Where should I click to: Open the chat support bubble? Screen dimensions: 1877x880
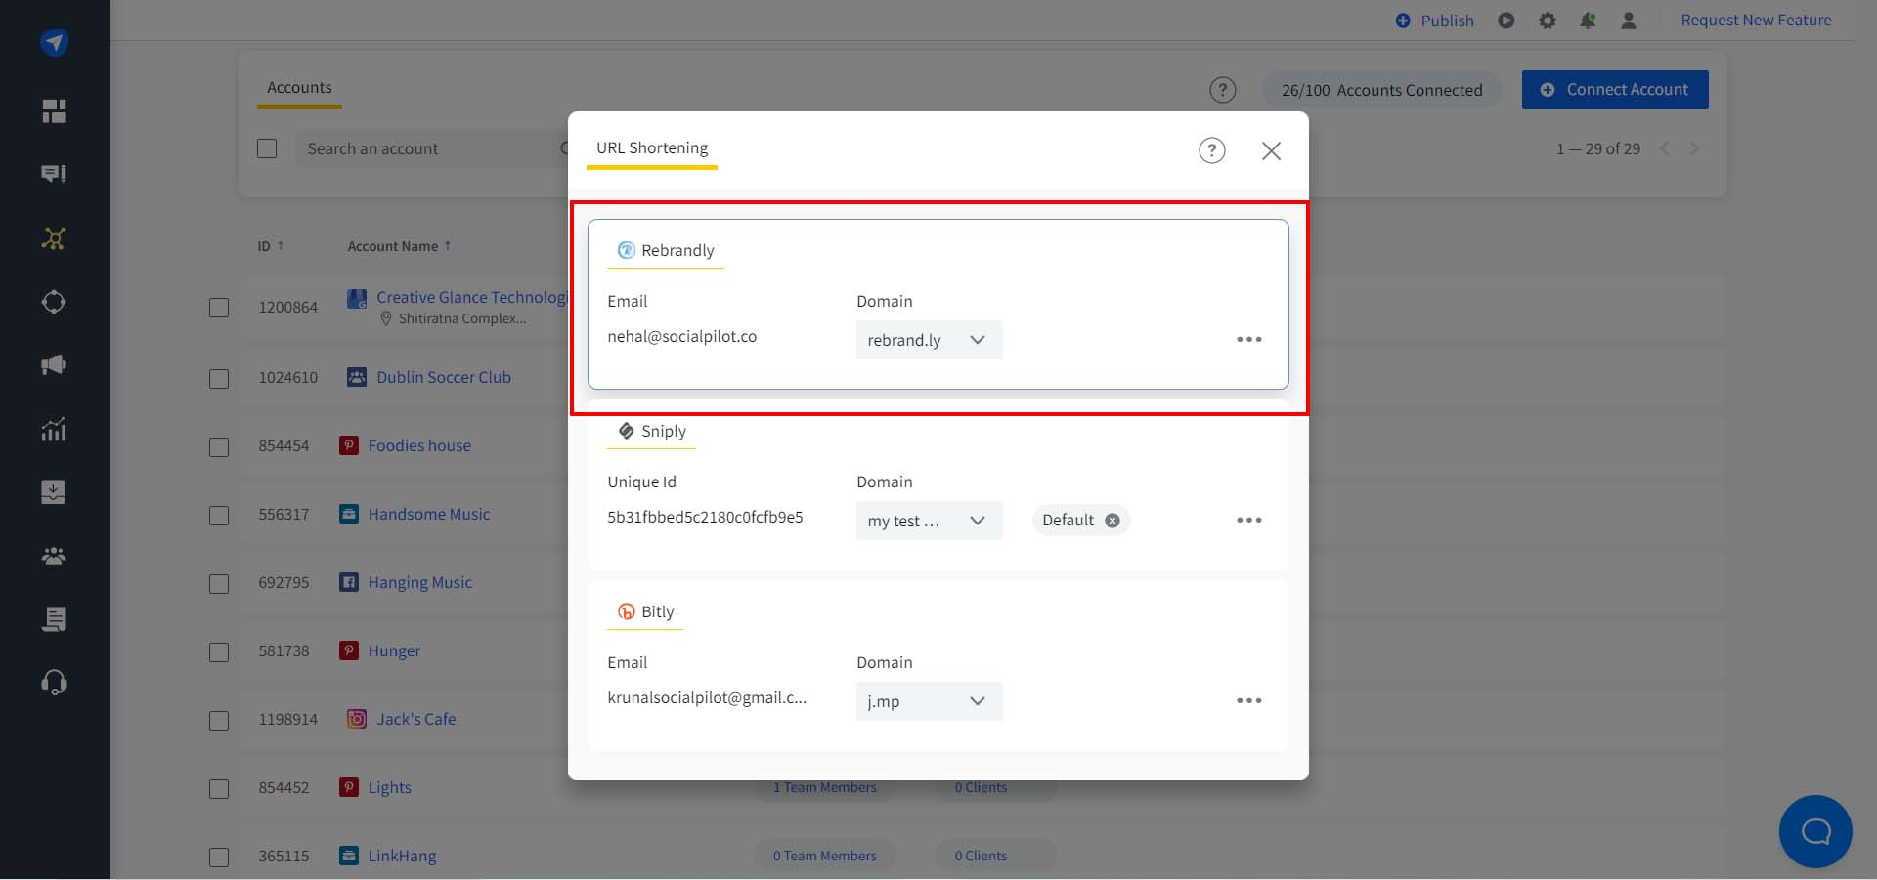click(1815, 831)
